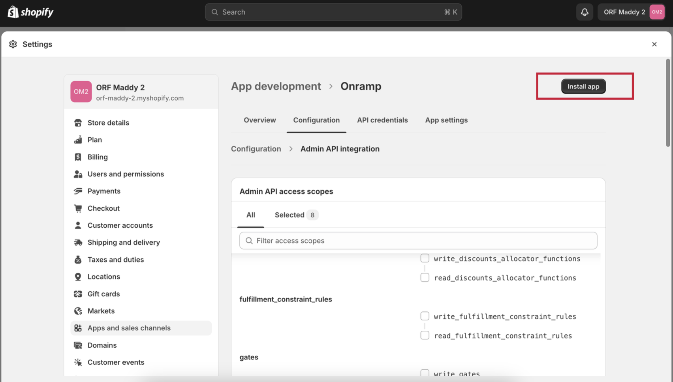
Task: Click the Checkout cart icon
Action: pyautogui.click(x=78, y=208)
